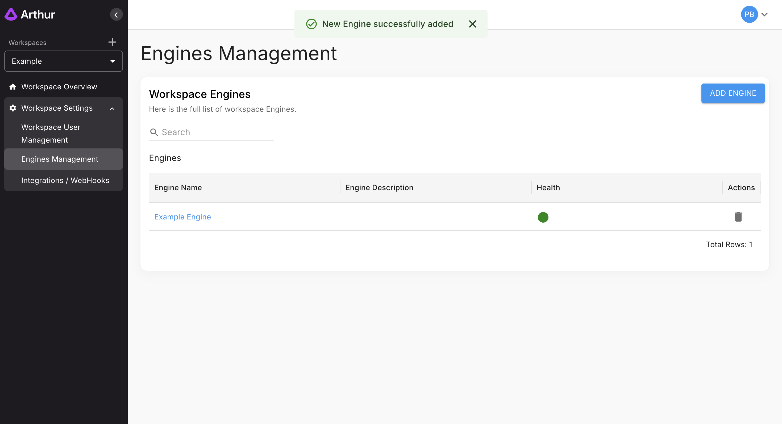Open the Example Engine link
This screenshot has height=424, width=782.
[182, 217]
